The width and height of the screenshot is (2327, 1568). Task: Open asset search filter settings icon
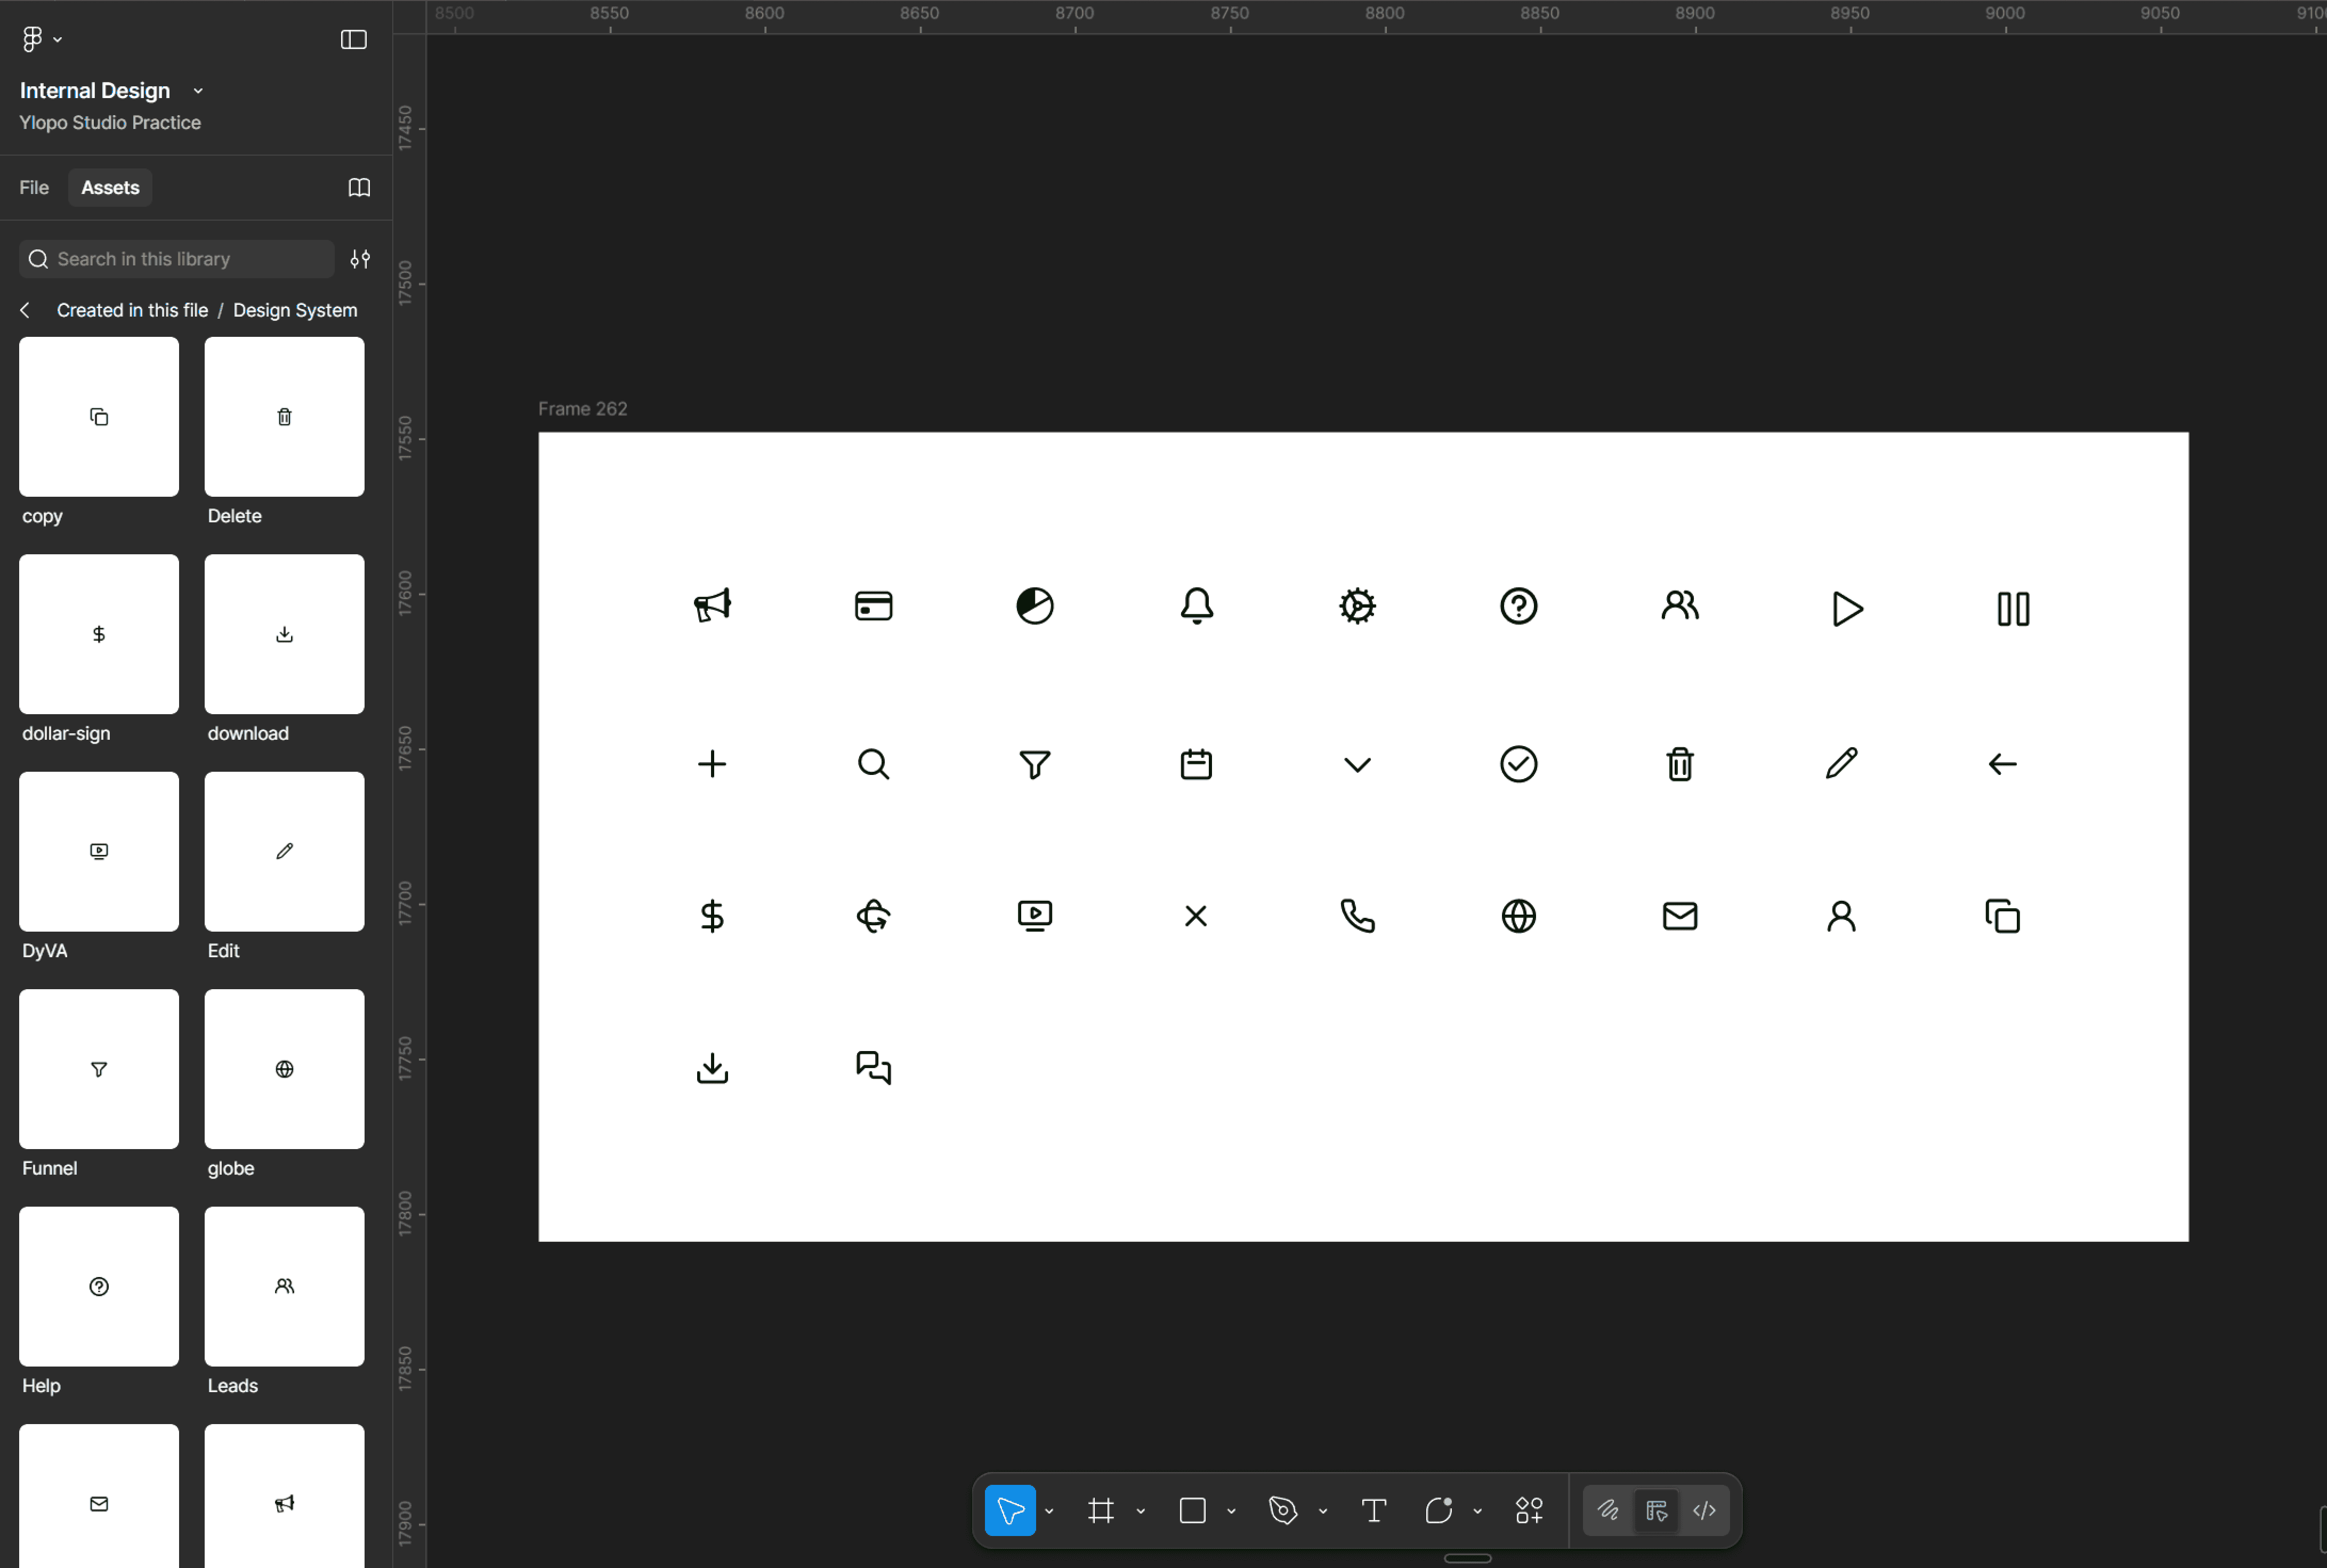[x=360, y=259]
